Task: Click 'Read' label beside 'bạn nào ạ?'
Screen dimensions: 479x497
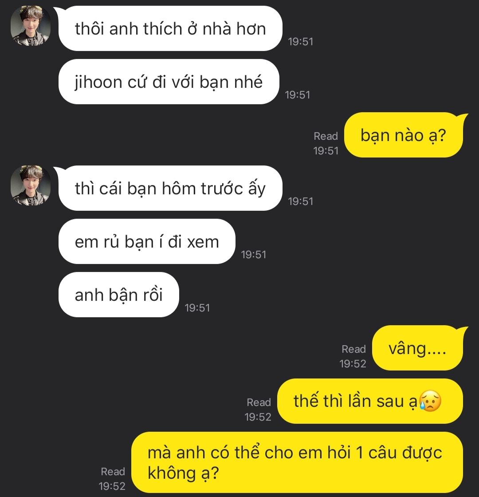Action: pos(326,136)
